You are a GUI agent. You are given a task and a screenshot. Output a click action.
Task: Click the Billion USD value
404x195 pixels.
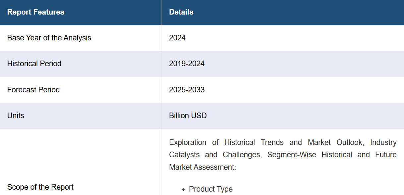coord(188,116)
